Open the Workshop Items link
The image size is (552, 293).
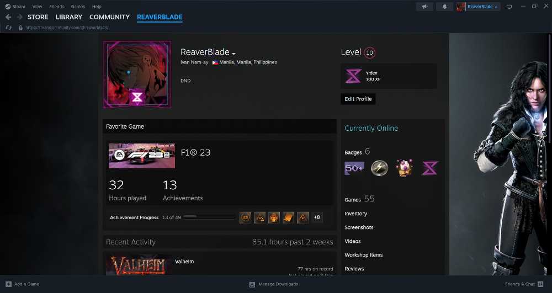[x=363, y=255]
